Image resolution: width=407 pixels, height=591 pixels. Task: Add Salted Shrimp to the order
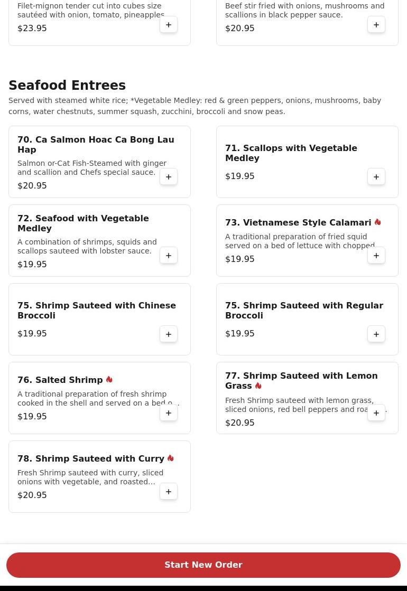(x=169, y=413)
